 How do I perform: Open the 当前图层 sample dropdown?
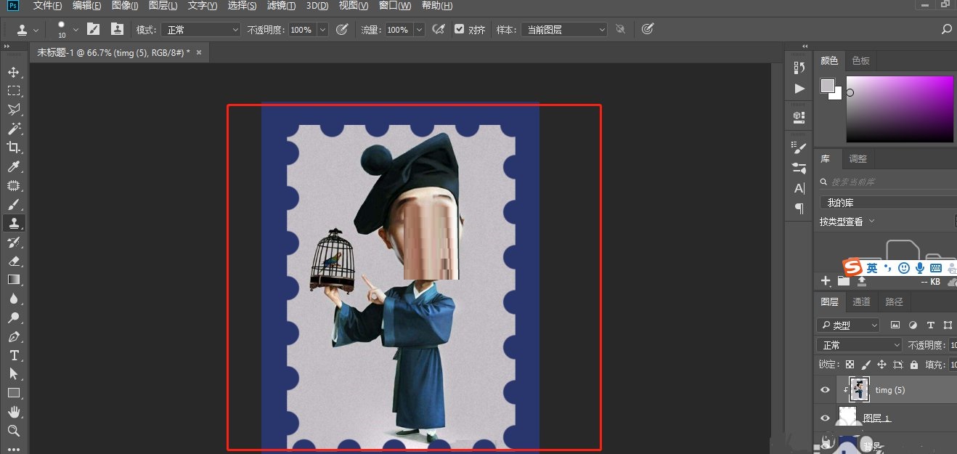(x=565, y=29)
